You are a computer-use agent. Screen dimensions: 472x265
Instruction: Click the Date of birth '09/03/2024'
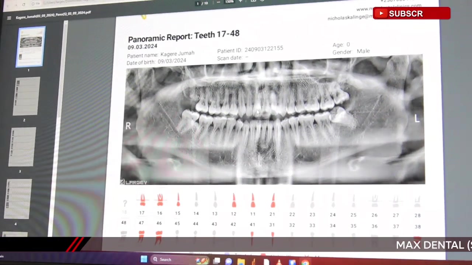[x=172, y=61]
